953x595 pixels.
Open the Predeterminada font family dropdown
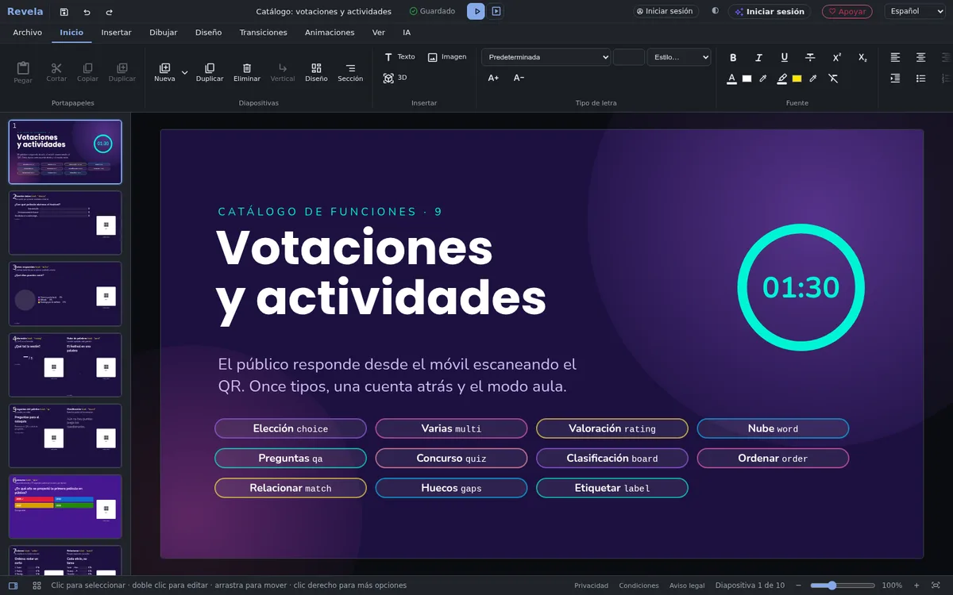[546, 57]
